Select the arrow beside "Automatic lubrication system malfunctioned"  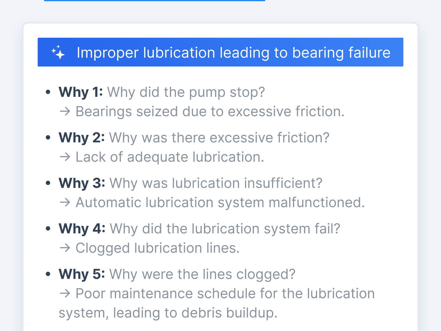pos(65,202)
